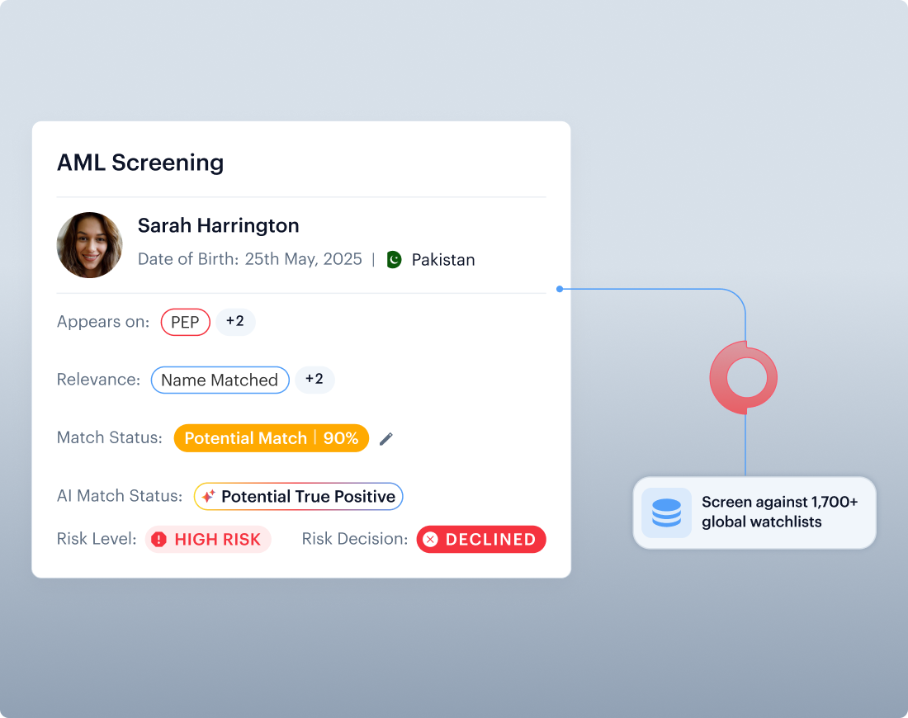This screenshot has width=908, height=718.
Task: Select the PEP watchlist tag
Action: [x=185, y=322]
